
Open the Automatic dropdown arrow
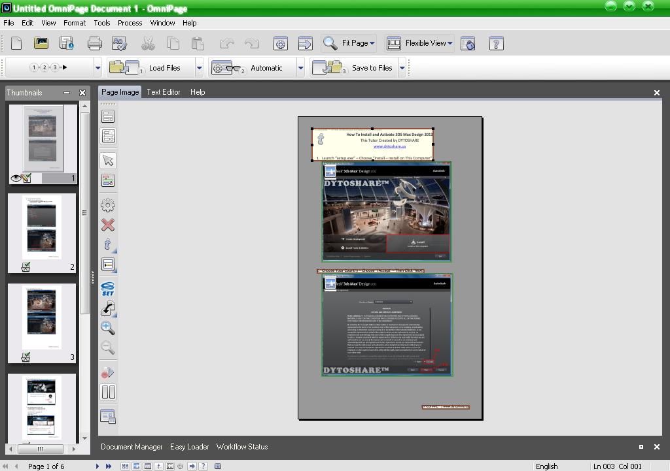[301, 68]
